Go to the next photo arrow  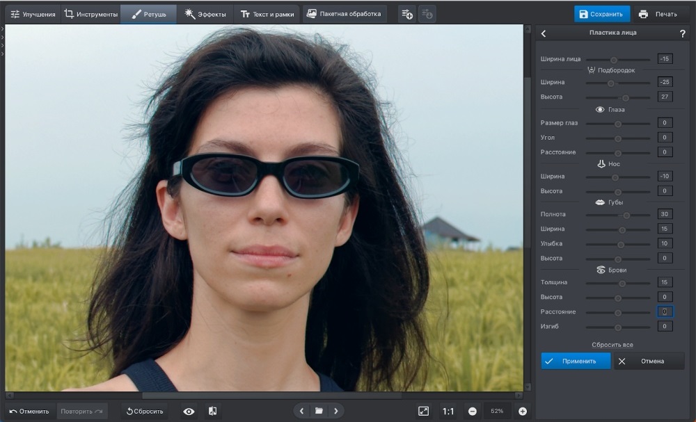[336, 411]
